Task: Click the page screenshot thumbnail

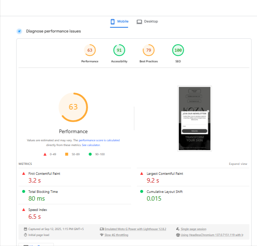Action: tap(194, 118)
